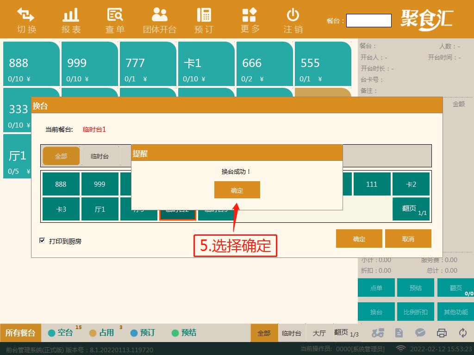Click the 换台 button in right panel
The height and width of the screenshot is (355, 474).
click(376, 312)
